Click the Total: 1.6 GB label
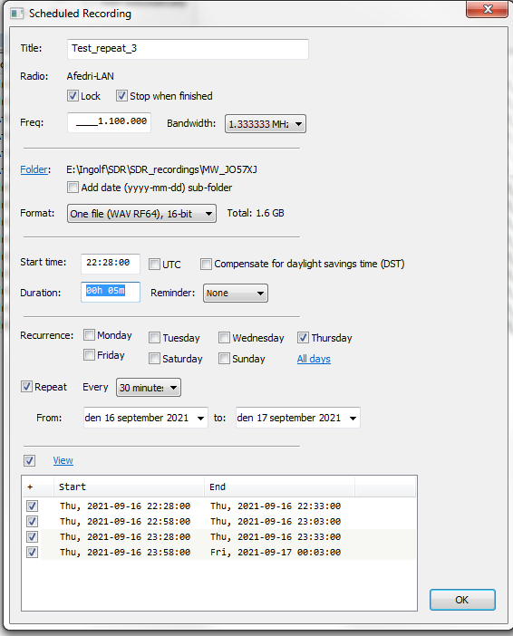This screenshot has width=513, height=636. pos(256,213)
